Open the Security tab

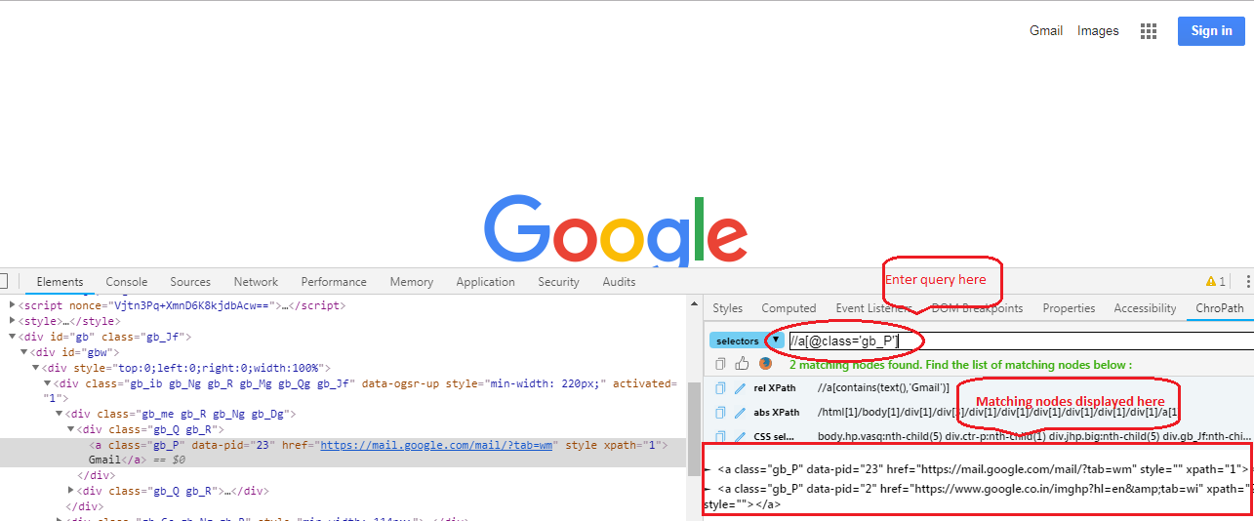(558, 282)
